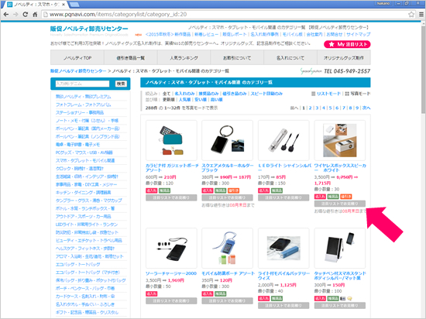Click the browser forward arrow
The image size is (426, 319).
tap(15, 15)
